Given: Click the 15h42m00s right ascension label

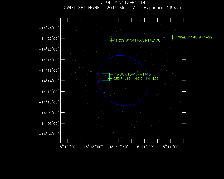Looking at the screenshot, I should click(x=93, y=147).
